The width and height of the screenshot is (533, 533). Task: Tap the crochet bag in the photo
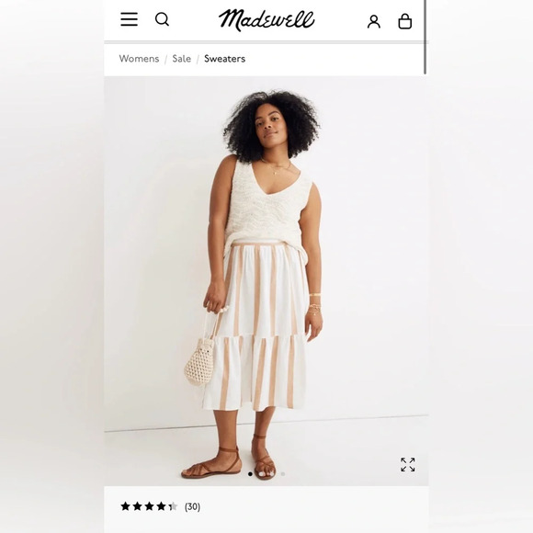[198, 364]
